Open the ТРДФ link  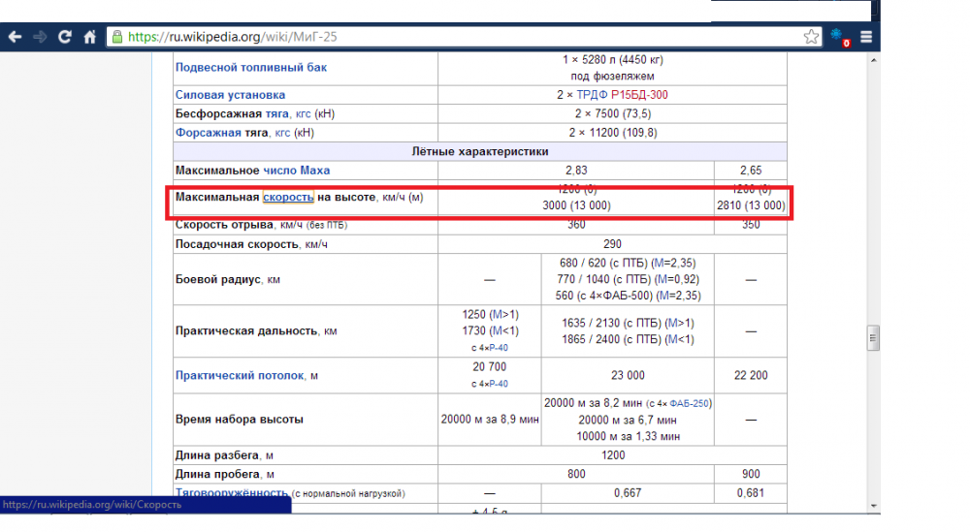(592, 95)
